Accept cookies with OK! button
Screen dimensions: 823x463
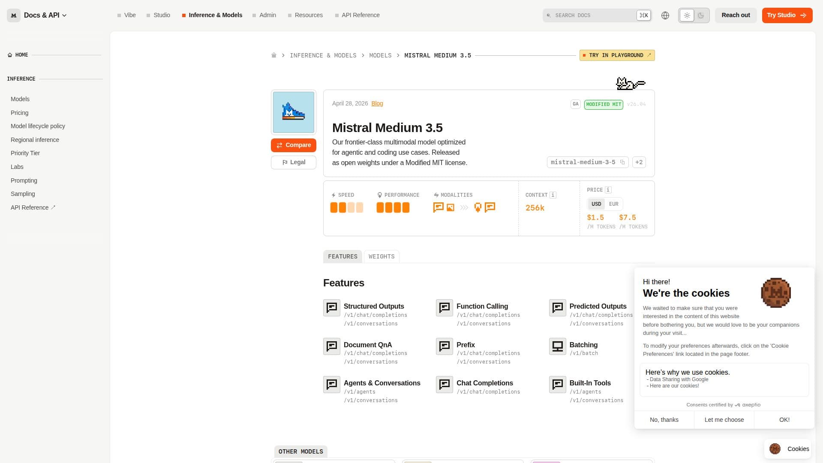pos(784,420)
